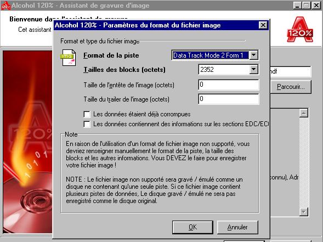
Task: Check the EDC/ECC sections information checkbox
Action: coord(87,124)
